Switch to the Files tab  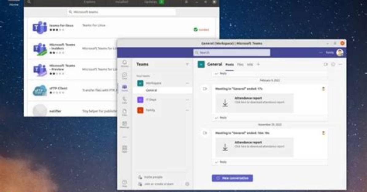[240, 65]
